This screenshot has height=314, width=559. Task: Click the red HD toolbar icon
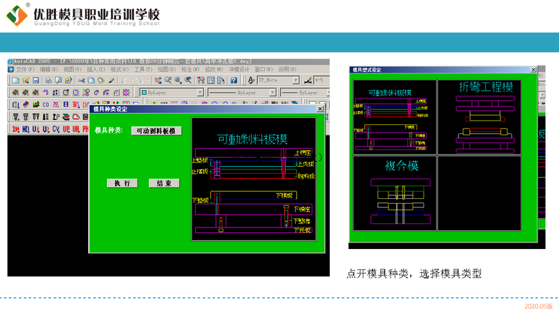[x=26, y=128]
